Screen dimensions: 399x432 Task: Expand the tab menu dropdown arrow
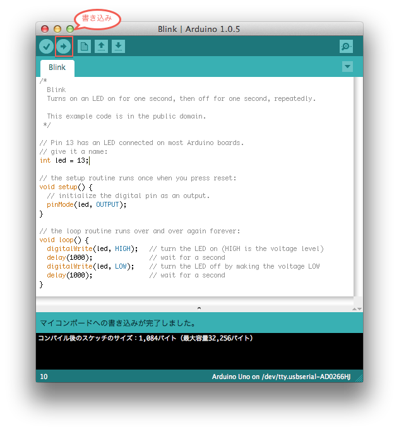coord(347,67)
